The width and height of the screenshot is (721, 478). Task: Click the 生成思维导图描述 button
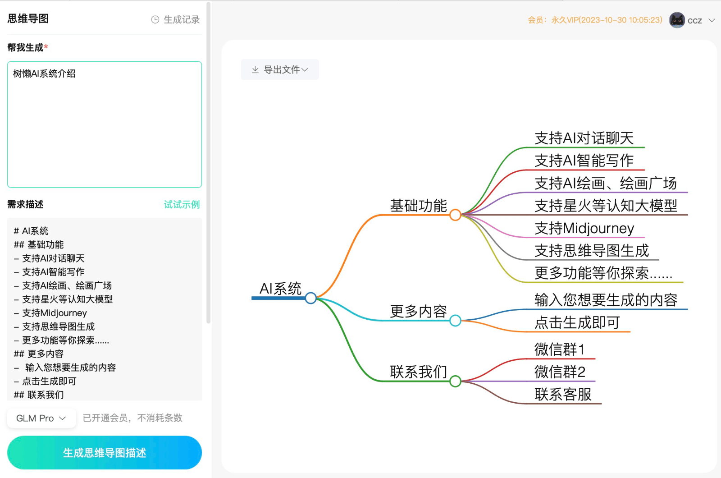[105, 453]
